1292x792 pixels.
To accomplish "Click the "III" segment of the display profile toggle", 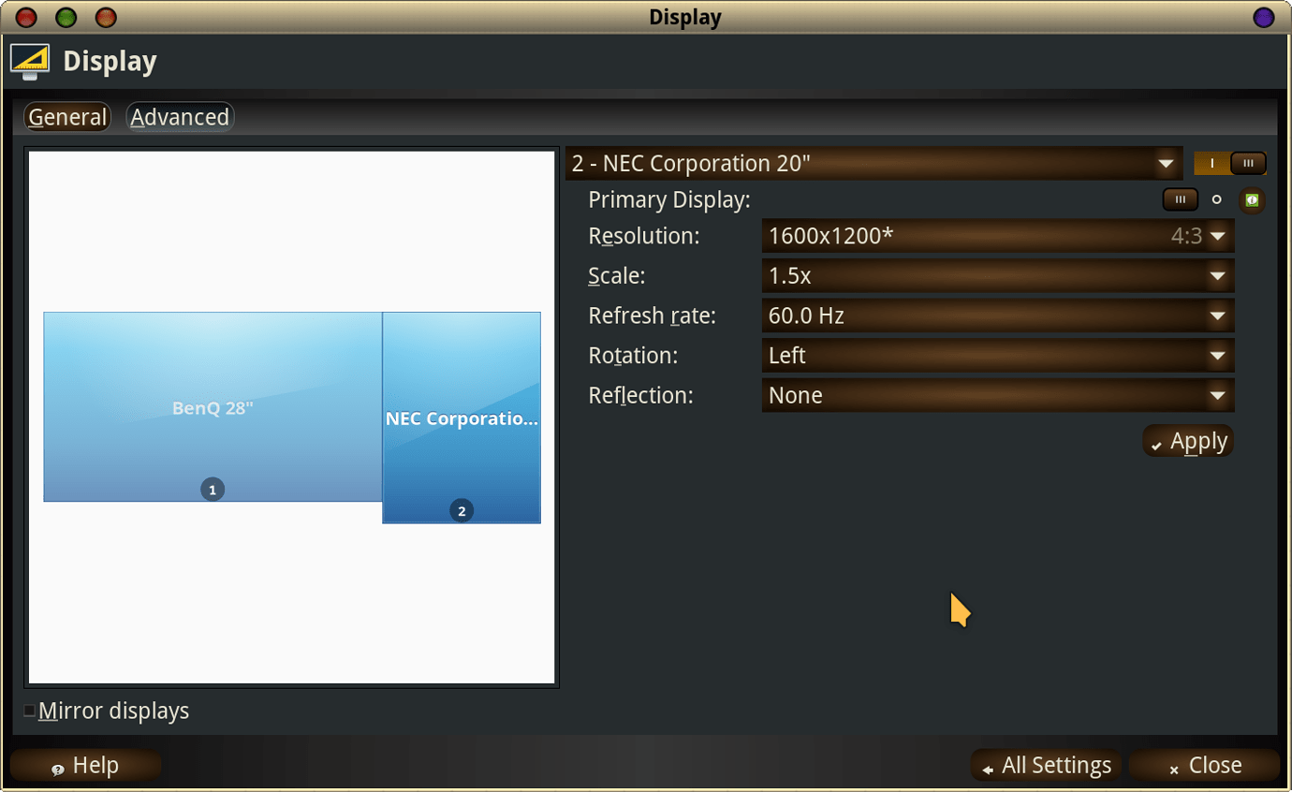I will pyautogui.click(x=1250, y=163).
